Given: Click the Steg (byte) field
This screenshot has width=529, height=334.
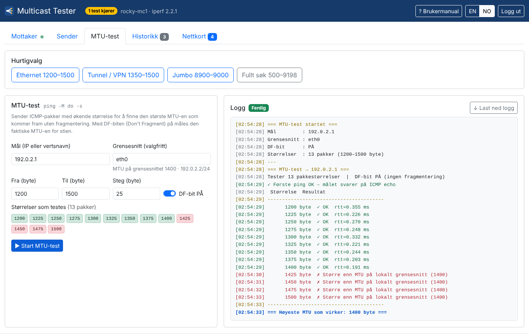Looking at the screenshot, I should click(137, 193).
